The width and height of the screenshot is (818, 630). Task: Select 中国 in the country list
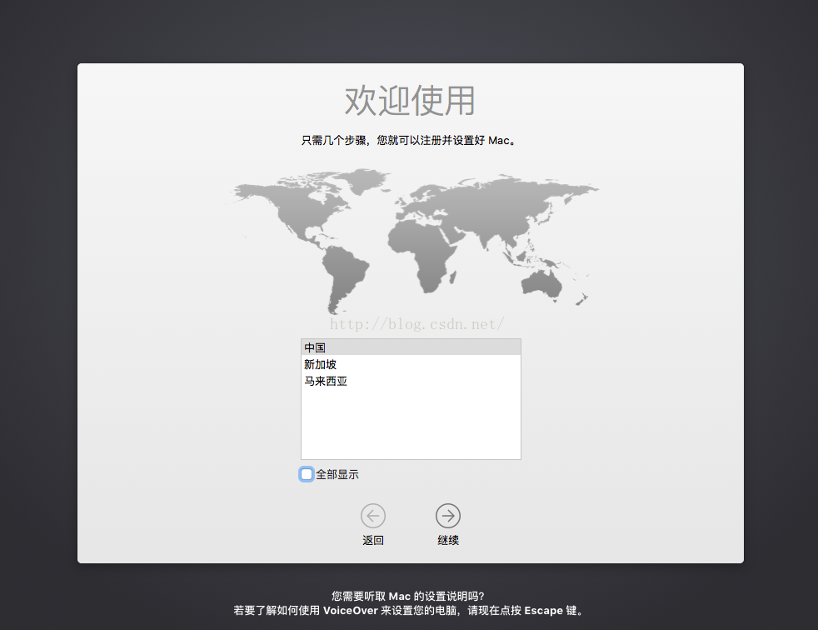point(411,347)
